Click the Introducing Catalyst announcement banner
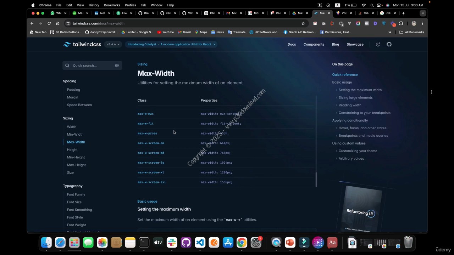This screenshot has width=454, height=255. pyautogui.click(x=171, y=44)
